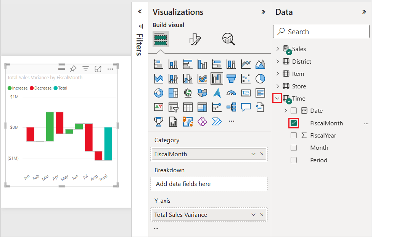Click the trophy key influencers visual

point(159,122)
